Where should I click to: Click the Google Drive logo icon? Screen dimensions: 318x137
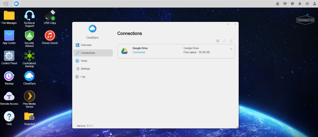[125, 51]
